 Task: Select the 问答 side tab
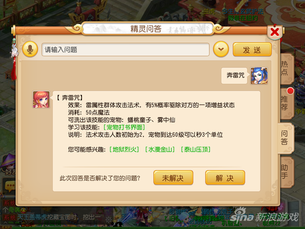pyautogui.click(x=285, y=138)
